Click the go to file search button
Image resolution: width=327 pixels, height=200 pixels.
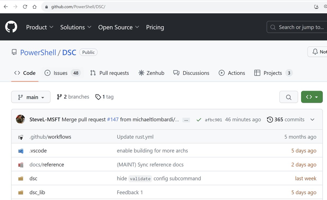289,97
